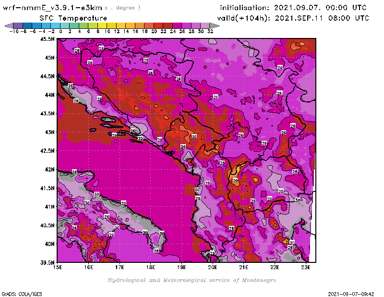384x297 pixels.
Task: Click the legend swatch between -8 and -6
Action: [27, 25]
